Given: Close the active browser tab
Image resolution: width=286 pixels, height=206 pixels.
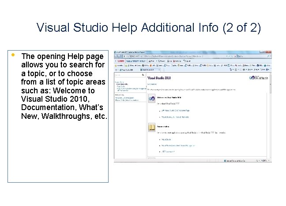Looking at the screenshot, I should 159,70.
